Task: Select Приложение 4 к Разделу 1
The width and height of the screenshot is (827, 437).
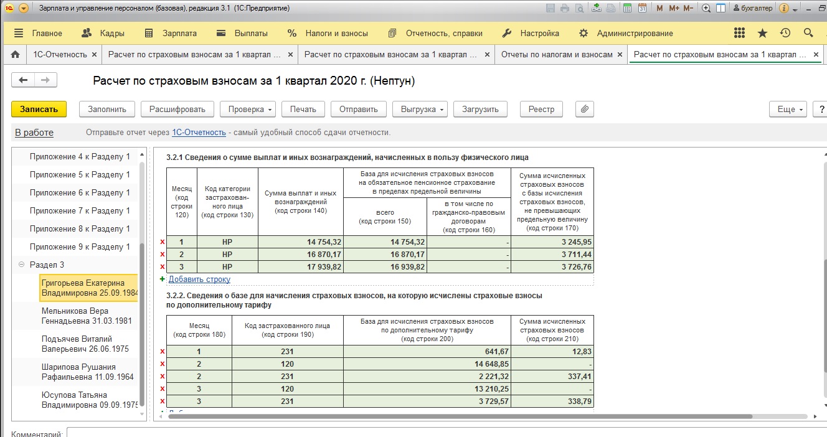Action: [80, 156]
